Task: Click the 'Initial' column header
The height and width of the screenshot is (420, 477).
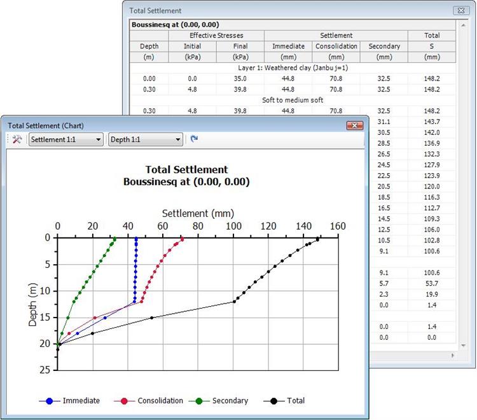Action: click(x=192, y=46)
